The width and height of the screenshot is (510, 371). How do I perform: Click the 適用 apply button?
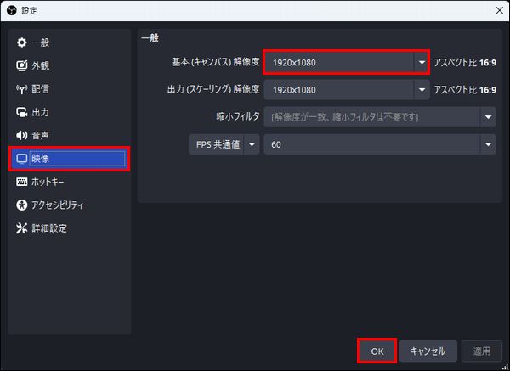[x=482, y=351]
